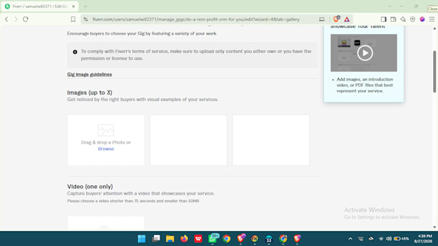Open Brave Rewards triangle icon
Image resolution: width=438 pixels, height=246 pixels.
pyautogui.click(x=347, y=19)
